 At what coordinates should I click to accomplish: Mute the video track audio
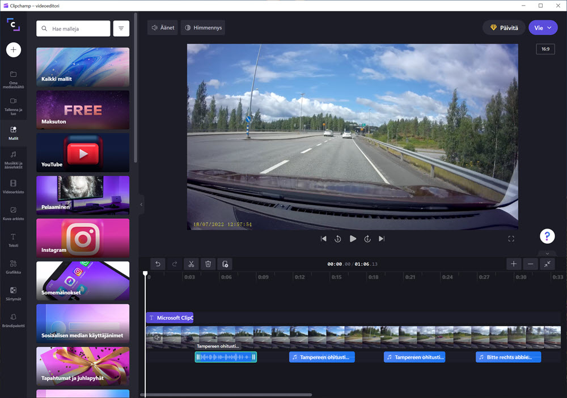pos(157,337)
